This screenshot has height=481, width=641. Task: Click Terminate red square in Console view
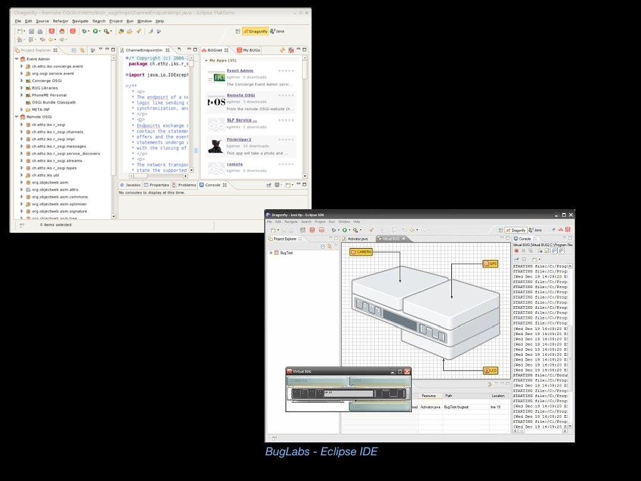tap(516, 251)
